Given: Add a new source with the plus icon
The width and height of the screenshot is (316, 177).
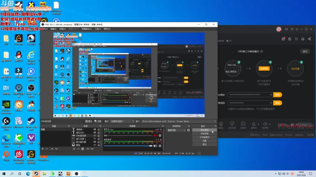Looking at the screenshot, I should [74, 149].
